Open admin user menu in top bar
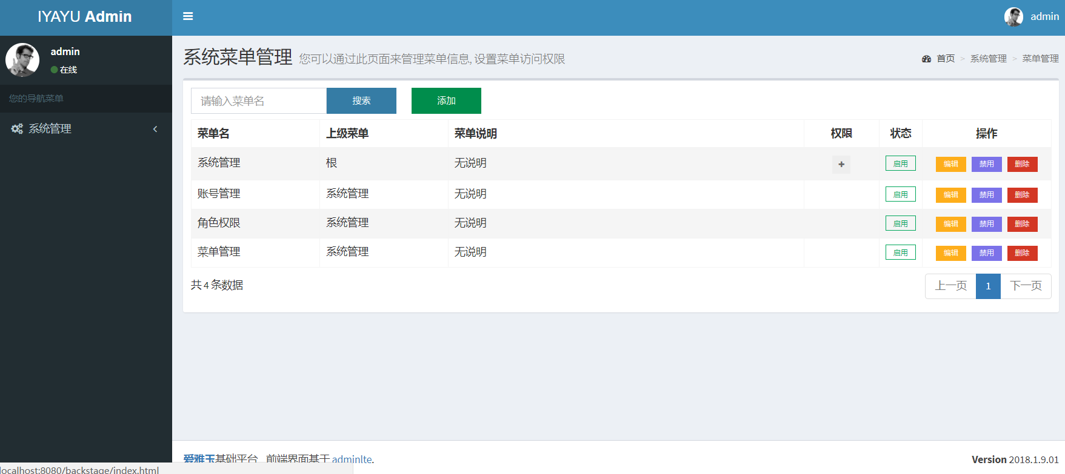The image size is (1065, 474). [x=1032, y=16]
